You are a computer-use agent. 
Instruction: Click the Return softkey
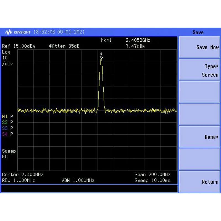click(199, 182)
